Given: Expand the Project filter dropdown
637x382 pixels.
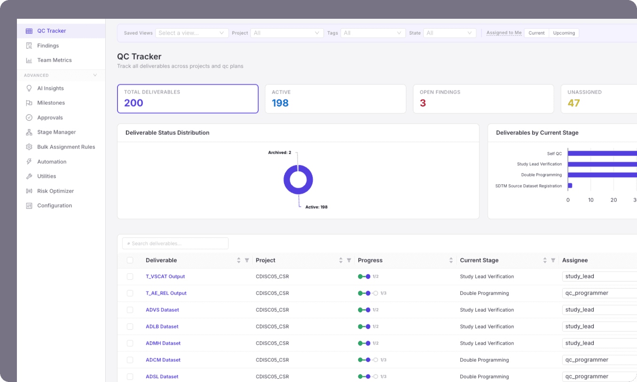Looking at the screenshot, I should (x=287, y=33).
